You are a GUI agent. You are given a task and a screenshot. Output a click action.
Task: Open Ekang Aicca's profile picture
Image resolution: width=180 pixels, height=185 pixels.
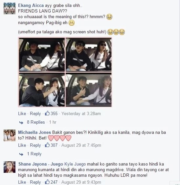click(10, 8)
